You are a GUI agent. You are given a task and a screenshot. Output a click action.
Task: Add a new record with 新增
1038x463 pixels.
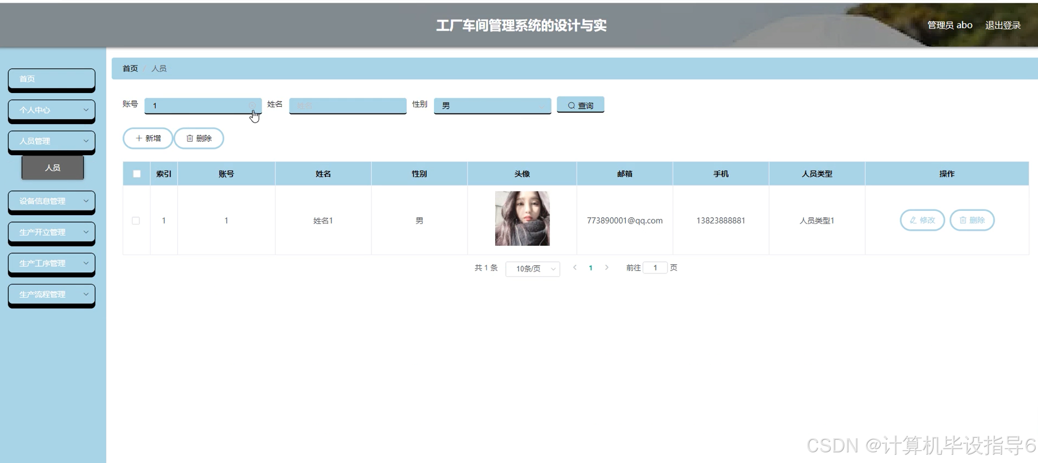pos(148,138)
